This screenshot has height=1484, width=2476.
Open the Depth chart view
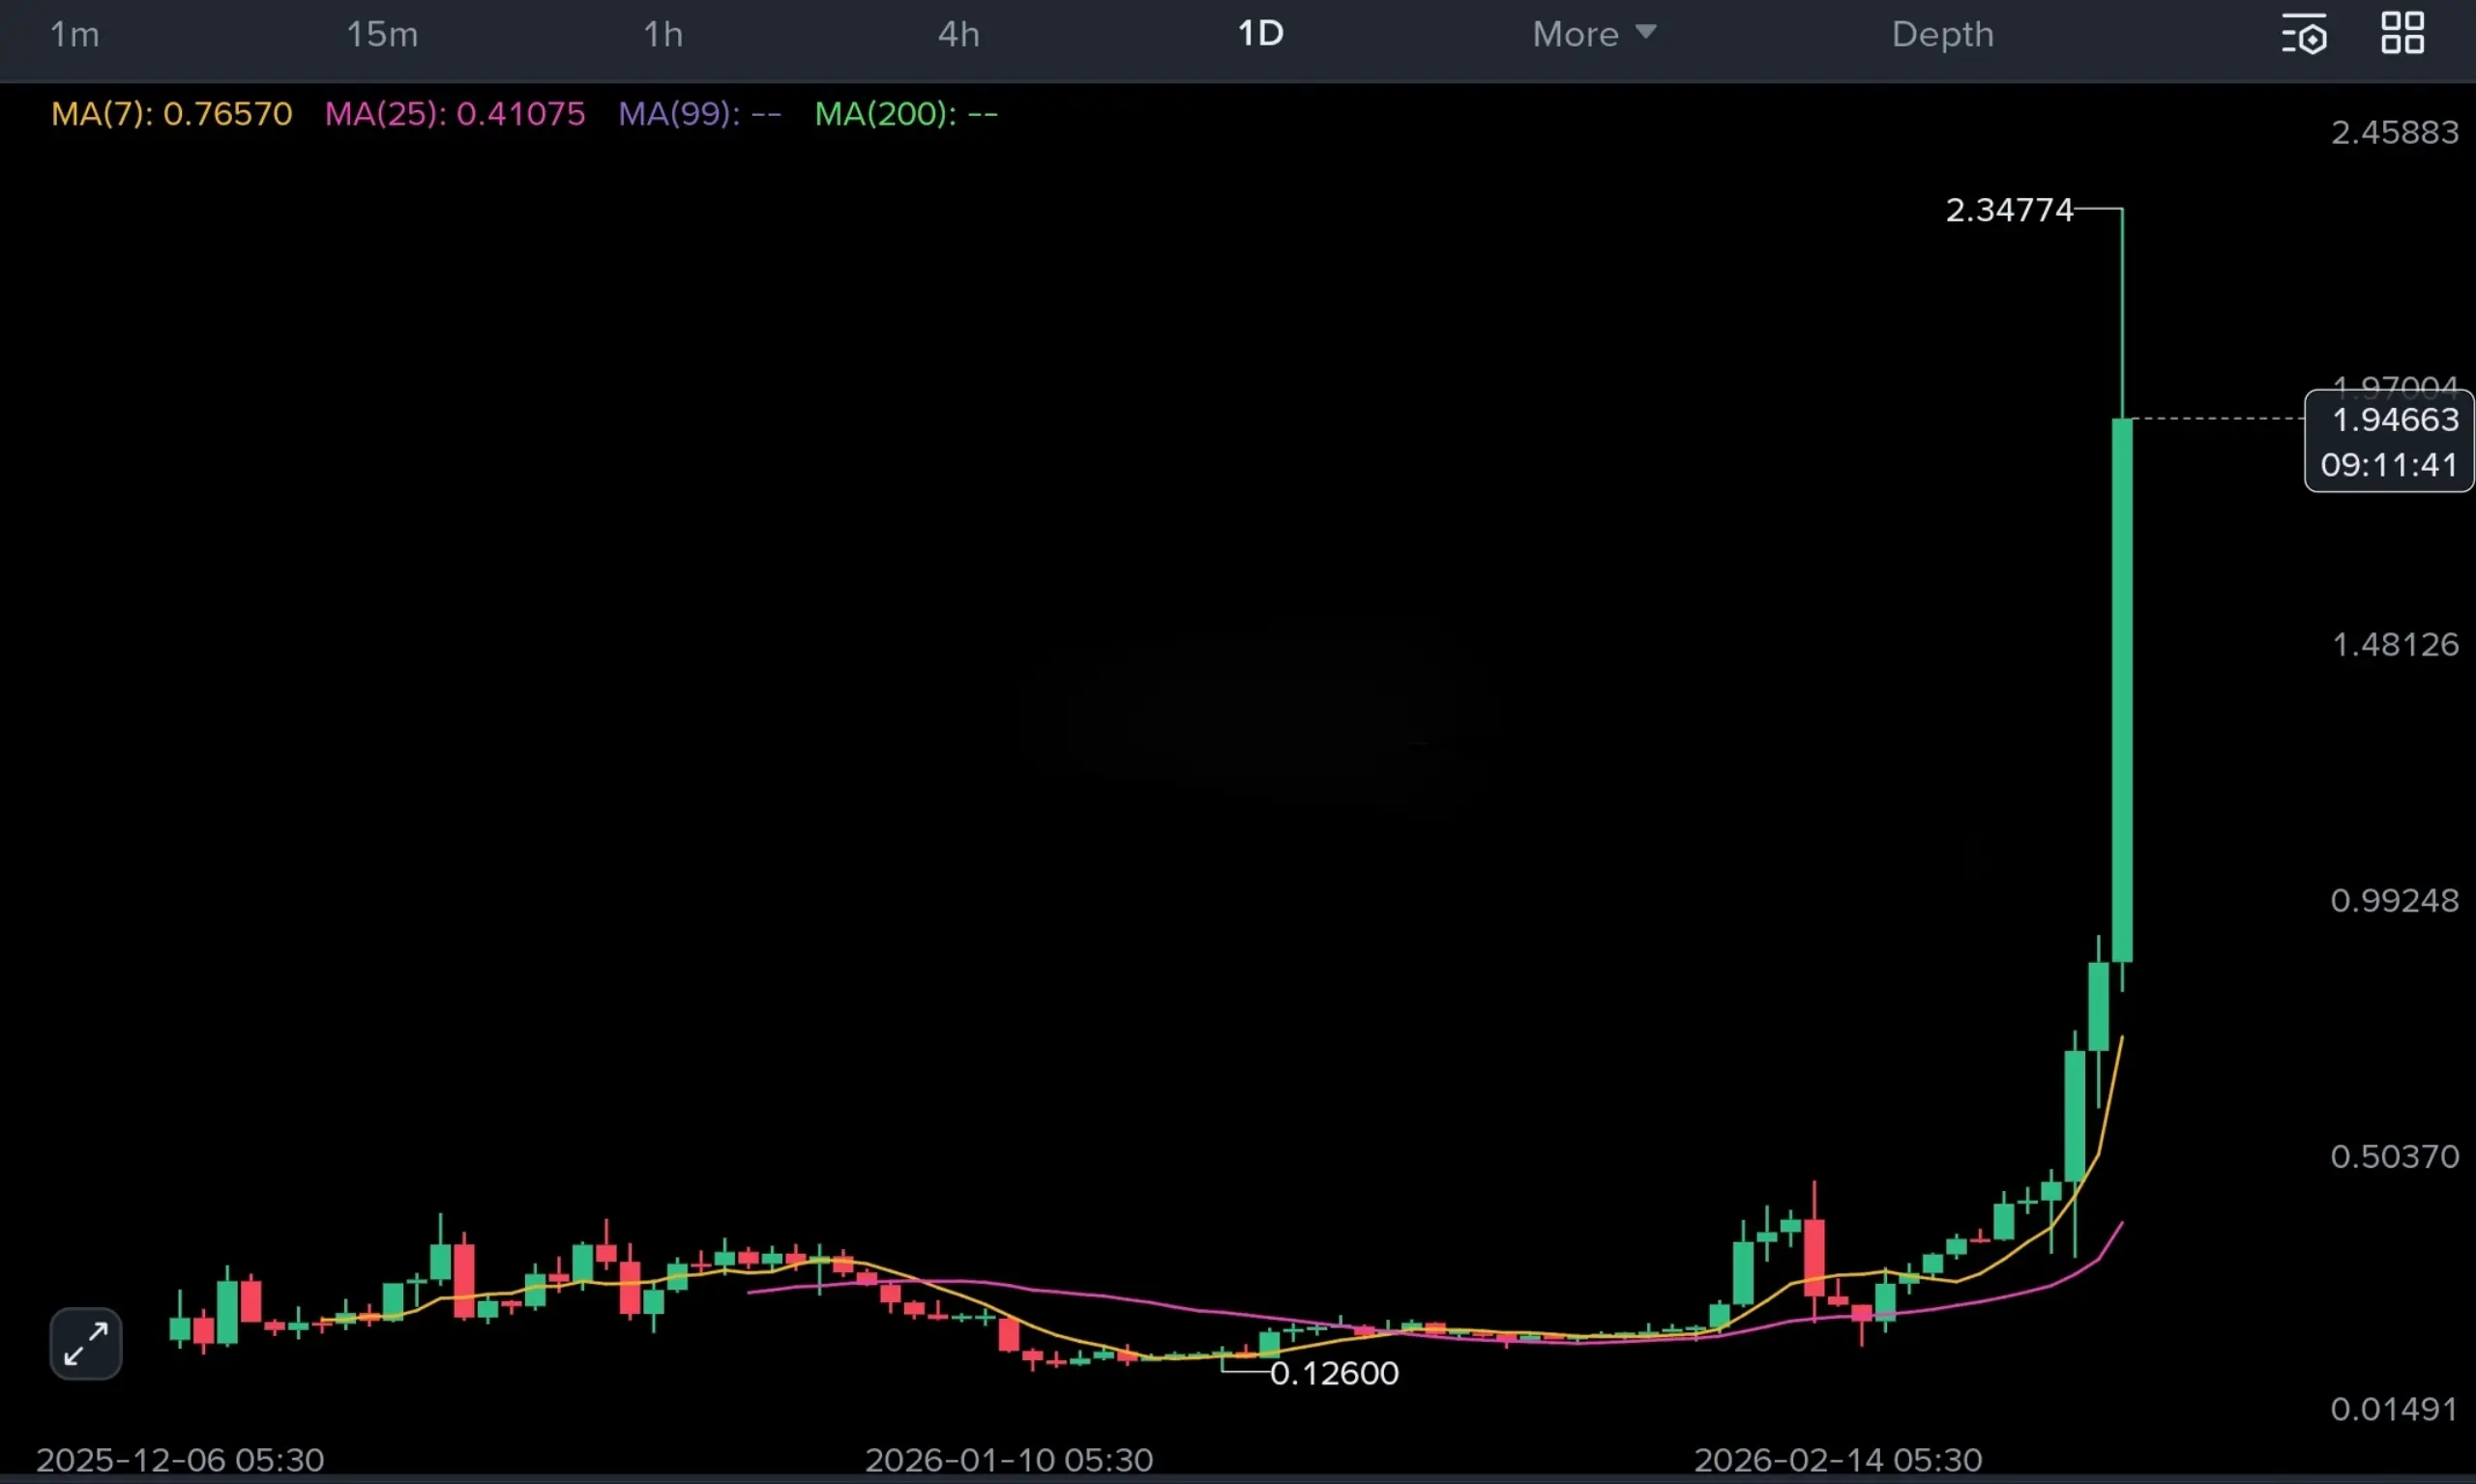(x=1942, y=35)
